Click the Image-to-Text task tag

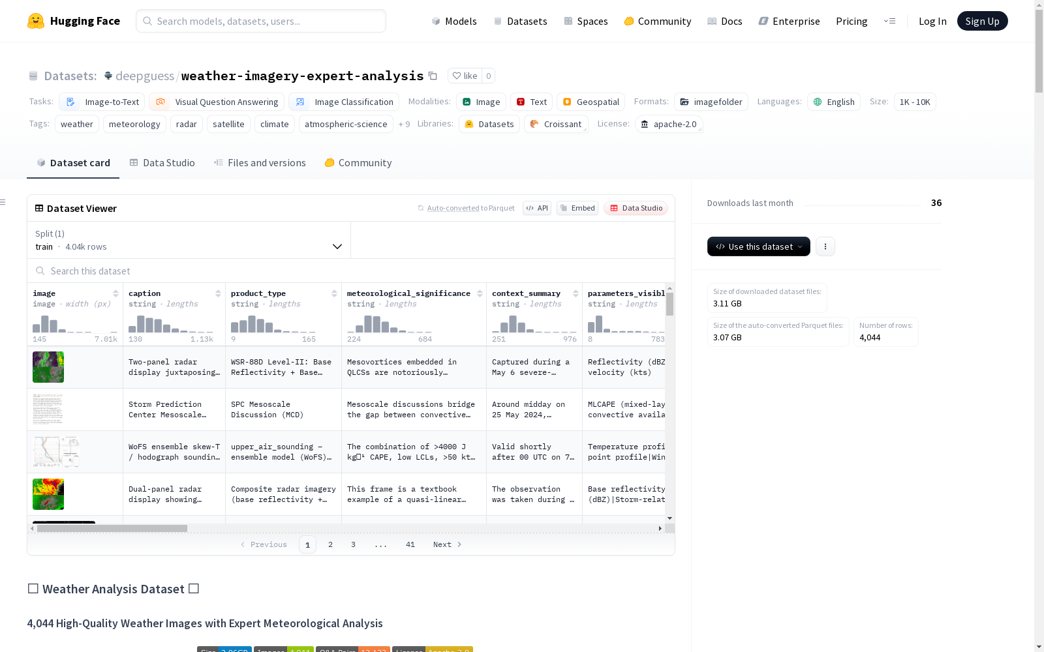(x=102, y=102)
